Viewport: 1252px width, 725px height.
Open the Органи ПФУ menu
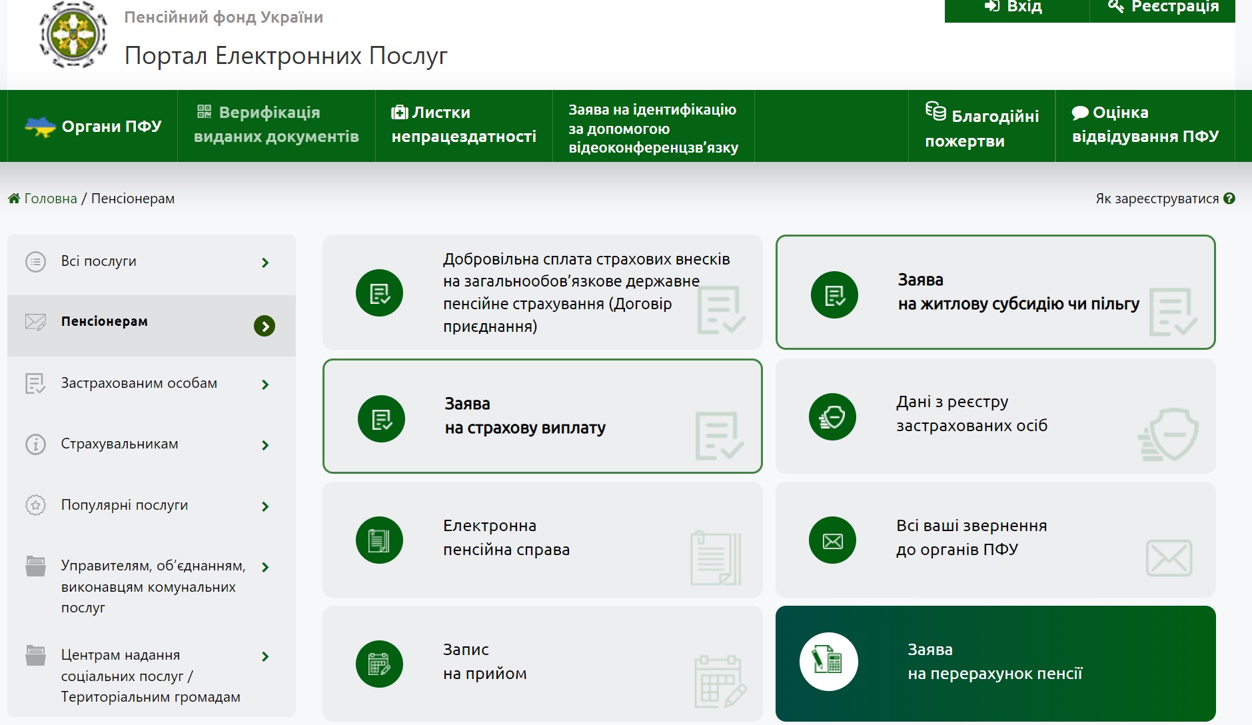click(x=93, y=126)
